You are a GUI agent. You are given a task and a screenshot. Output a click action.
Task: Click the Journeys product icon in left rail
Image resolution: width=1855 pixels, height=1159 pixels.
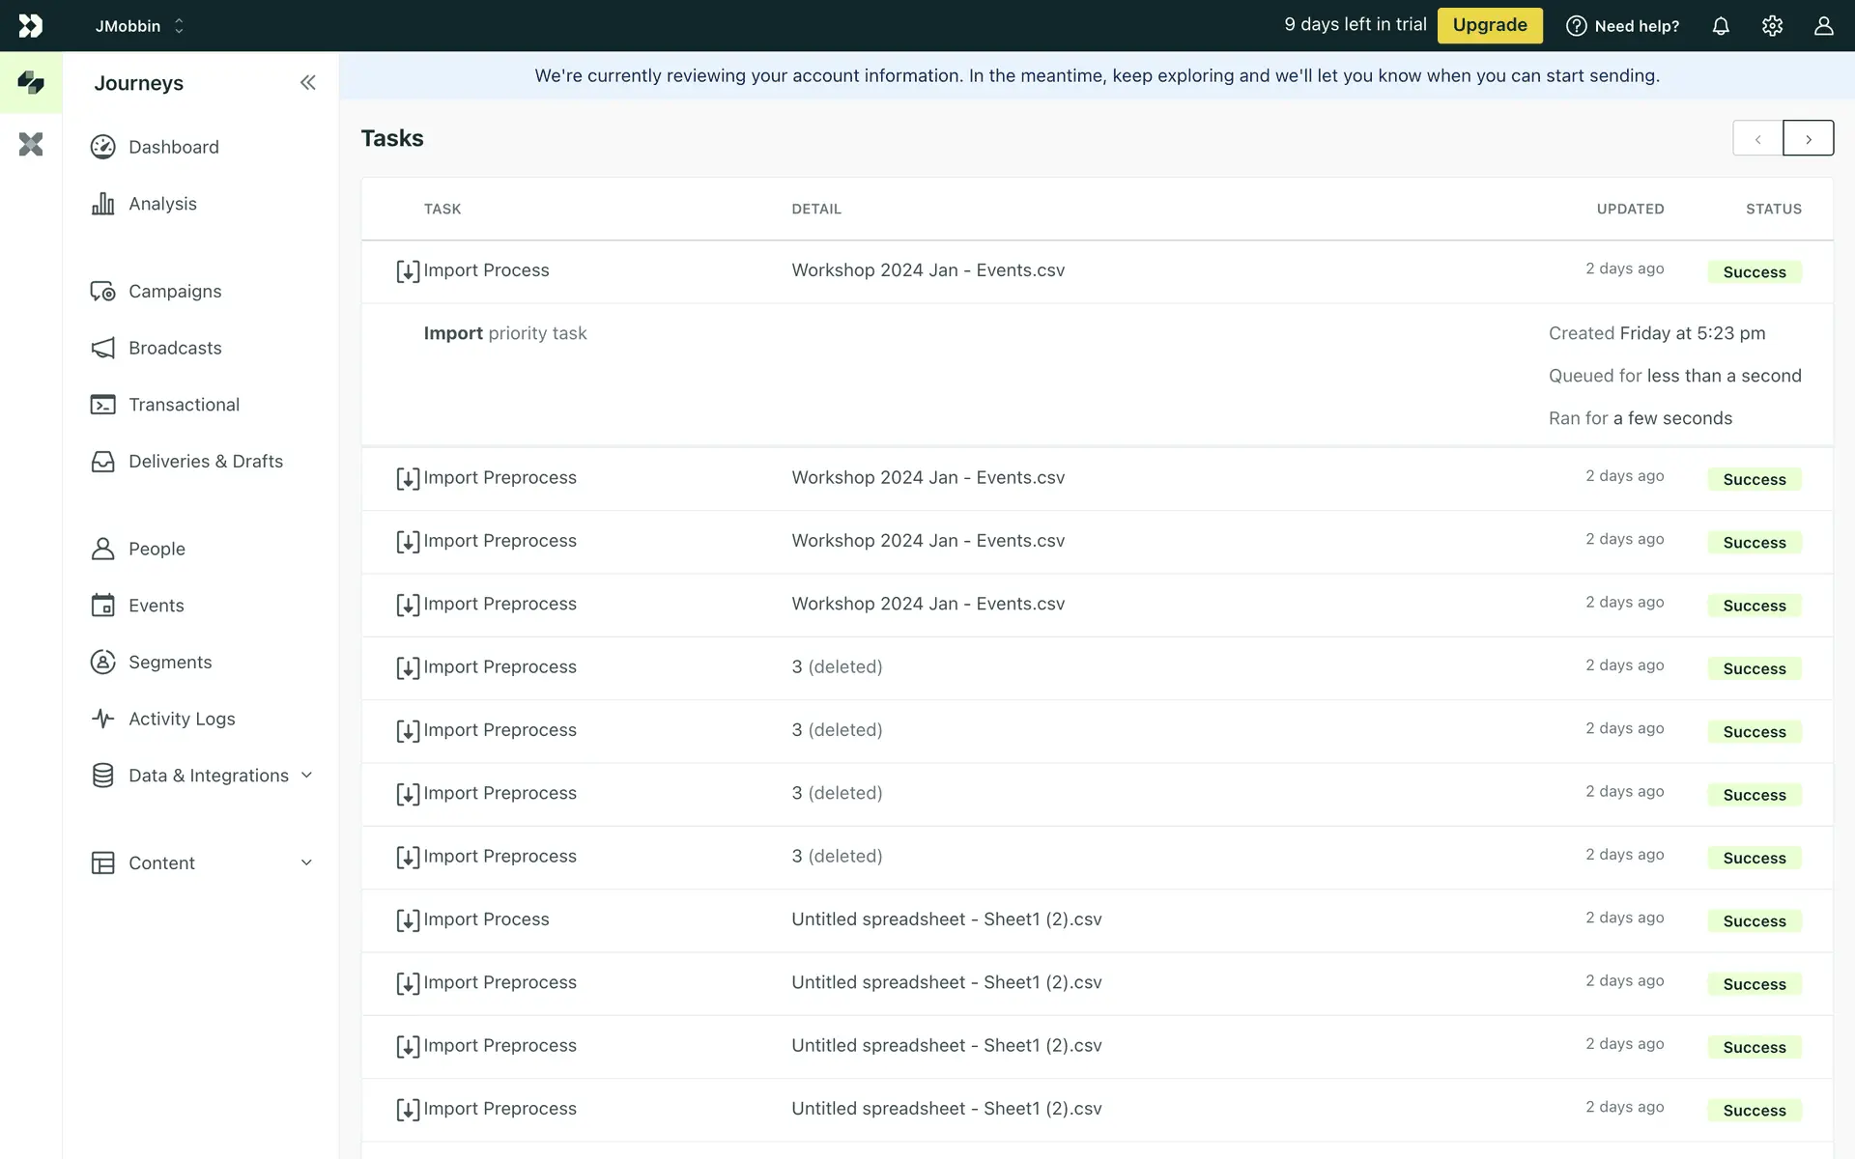coord(31,83)
